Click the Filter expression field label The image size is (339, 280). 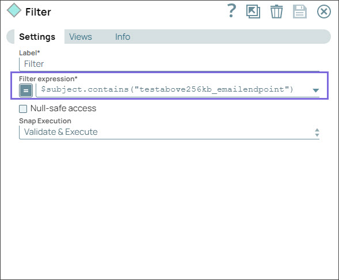[x=48, y=79]
